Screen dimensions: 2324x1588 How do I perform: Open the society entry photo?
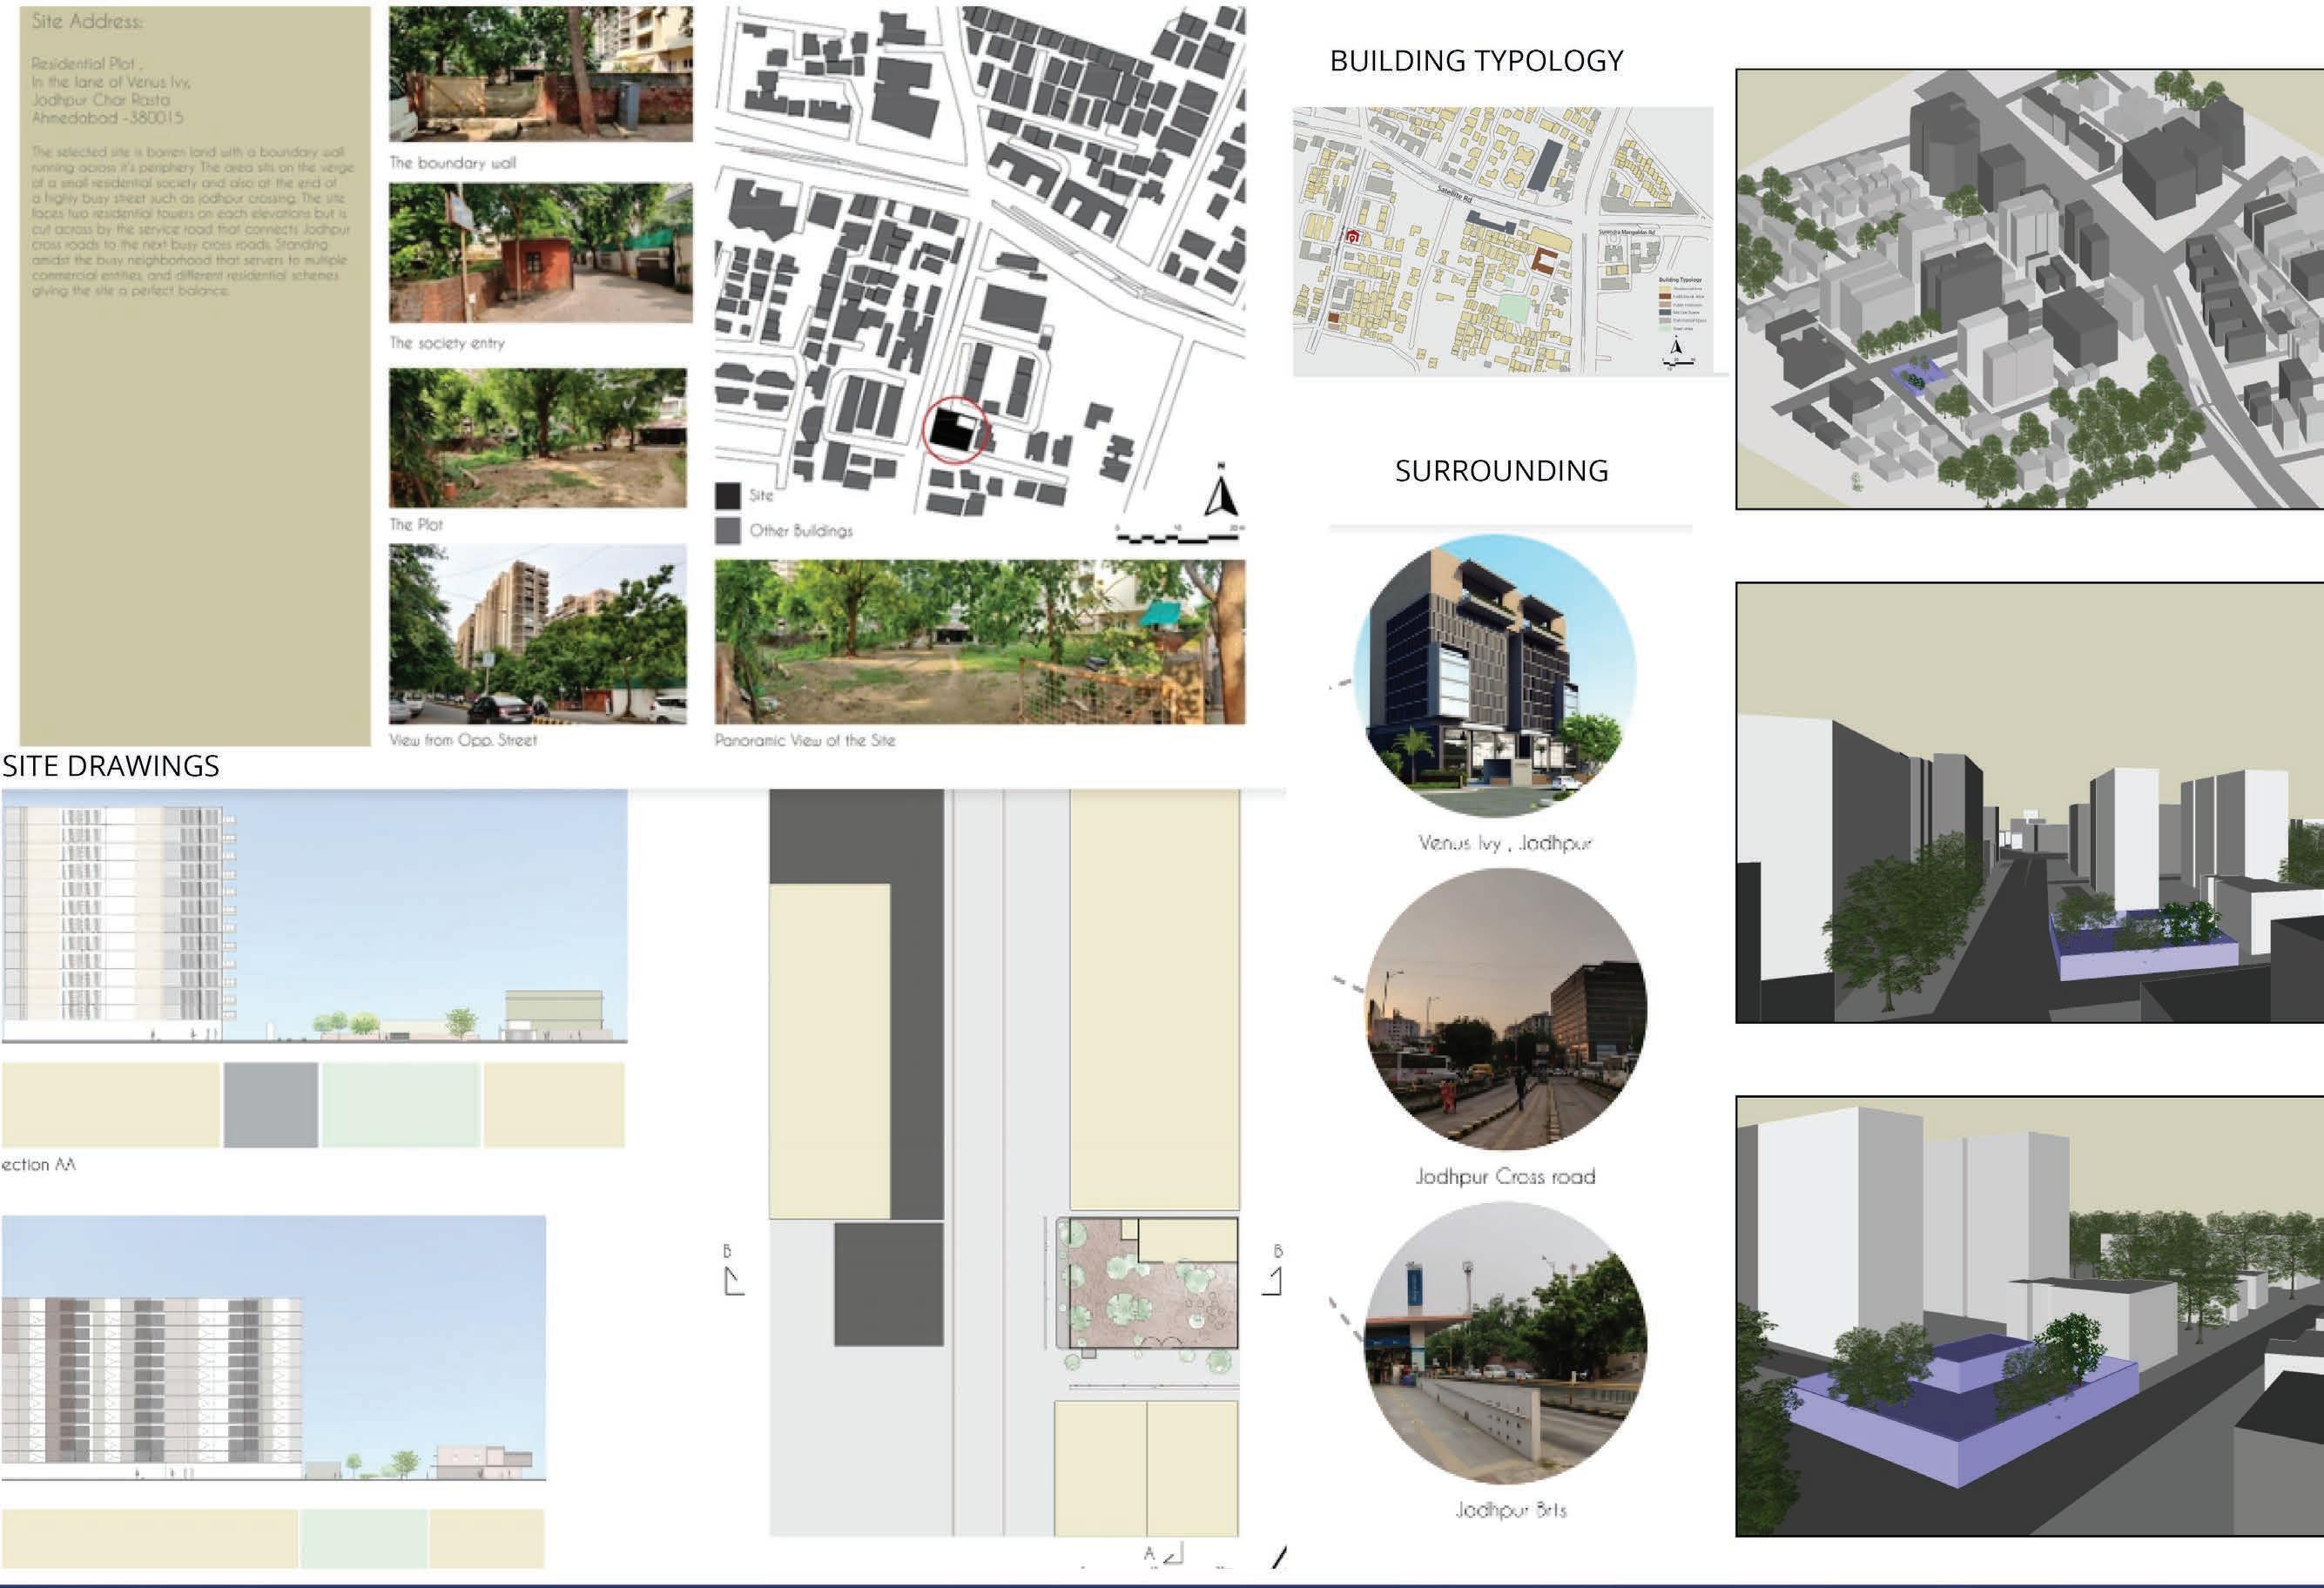coord(540,252)
